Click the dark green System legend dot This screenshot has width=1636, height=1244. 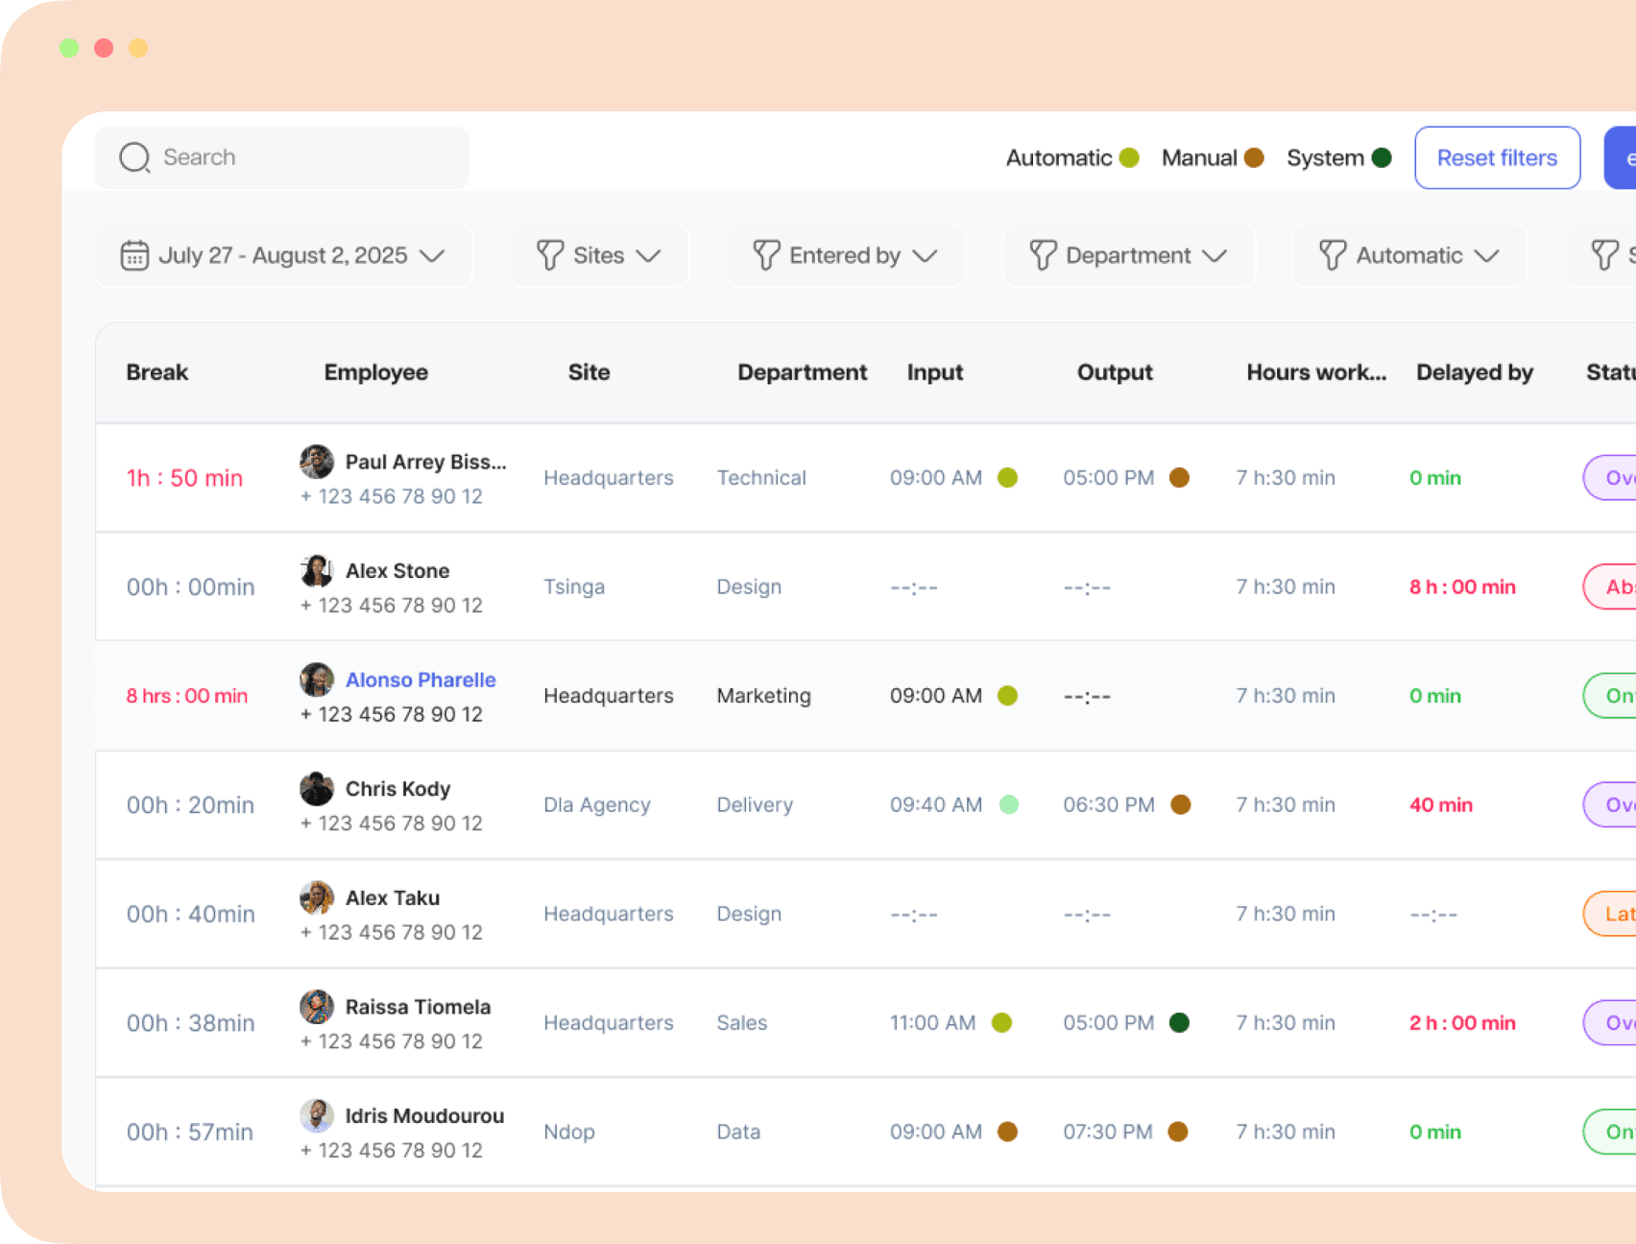(1382, 157)
